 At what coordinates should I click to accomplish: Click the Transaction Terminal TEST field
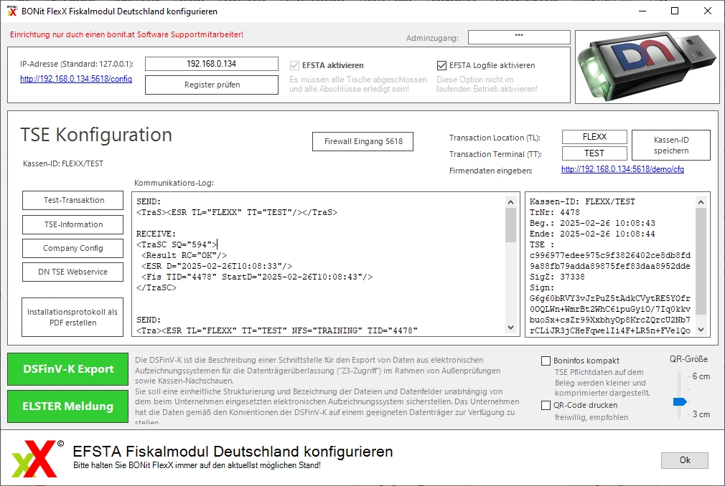coord(594,153)
